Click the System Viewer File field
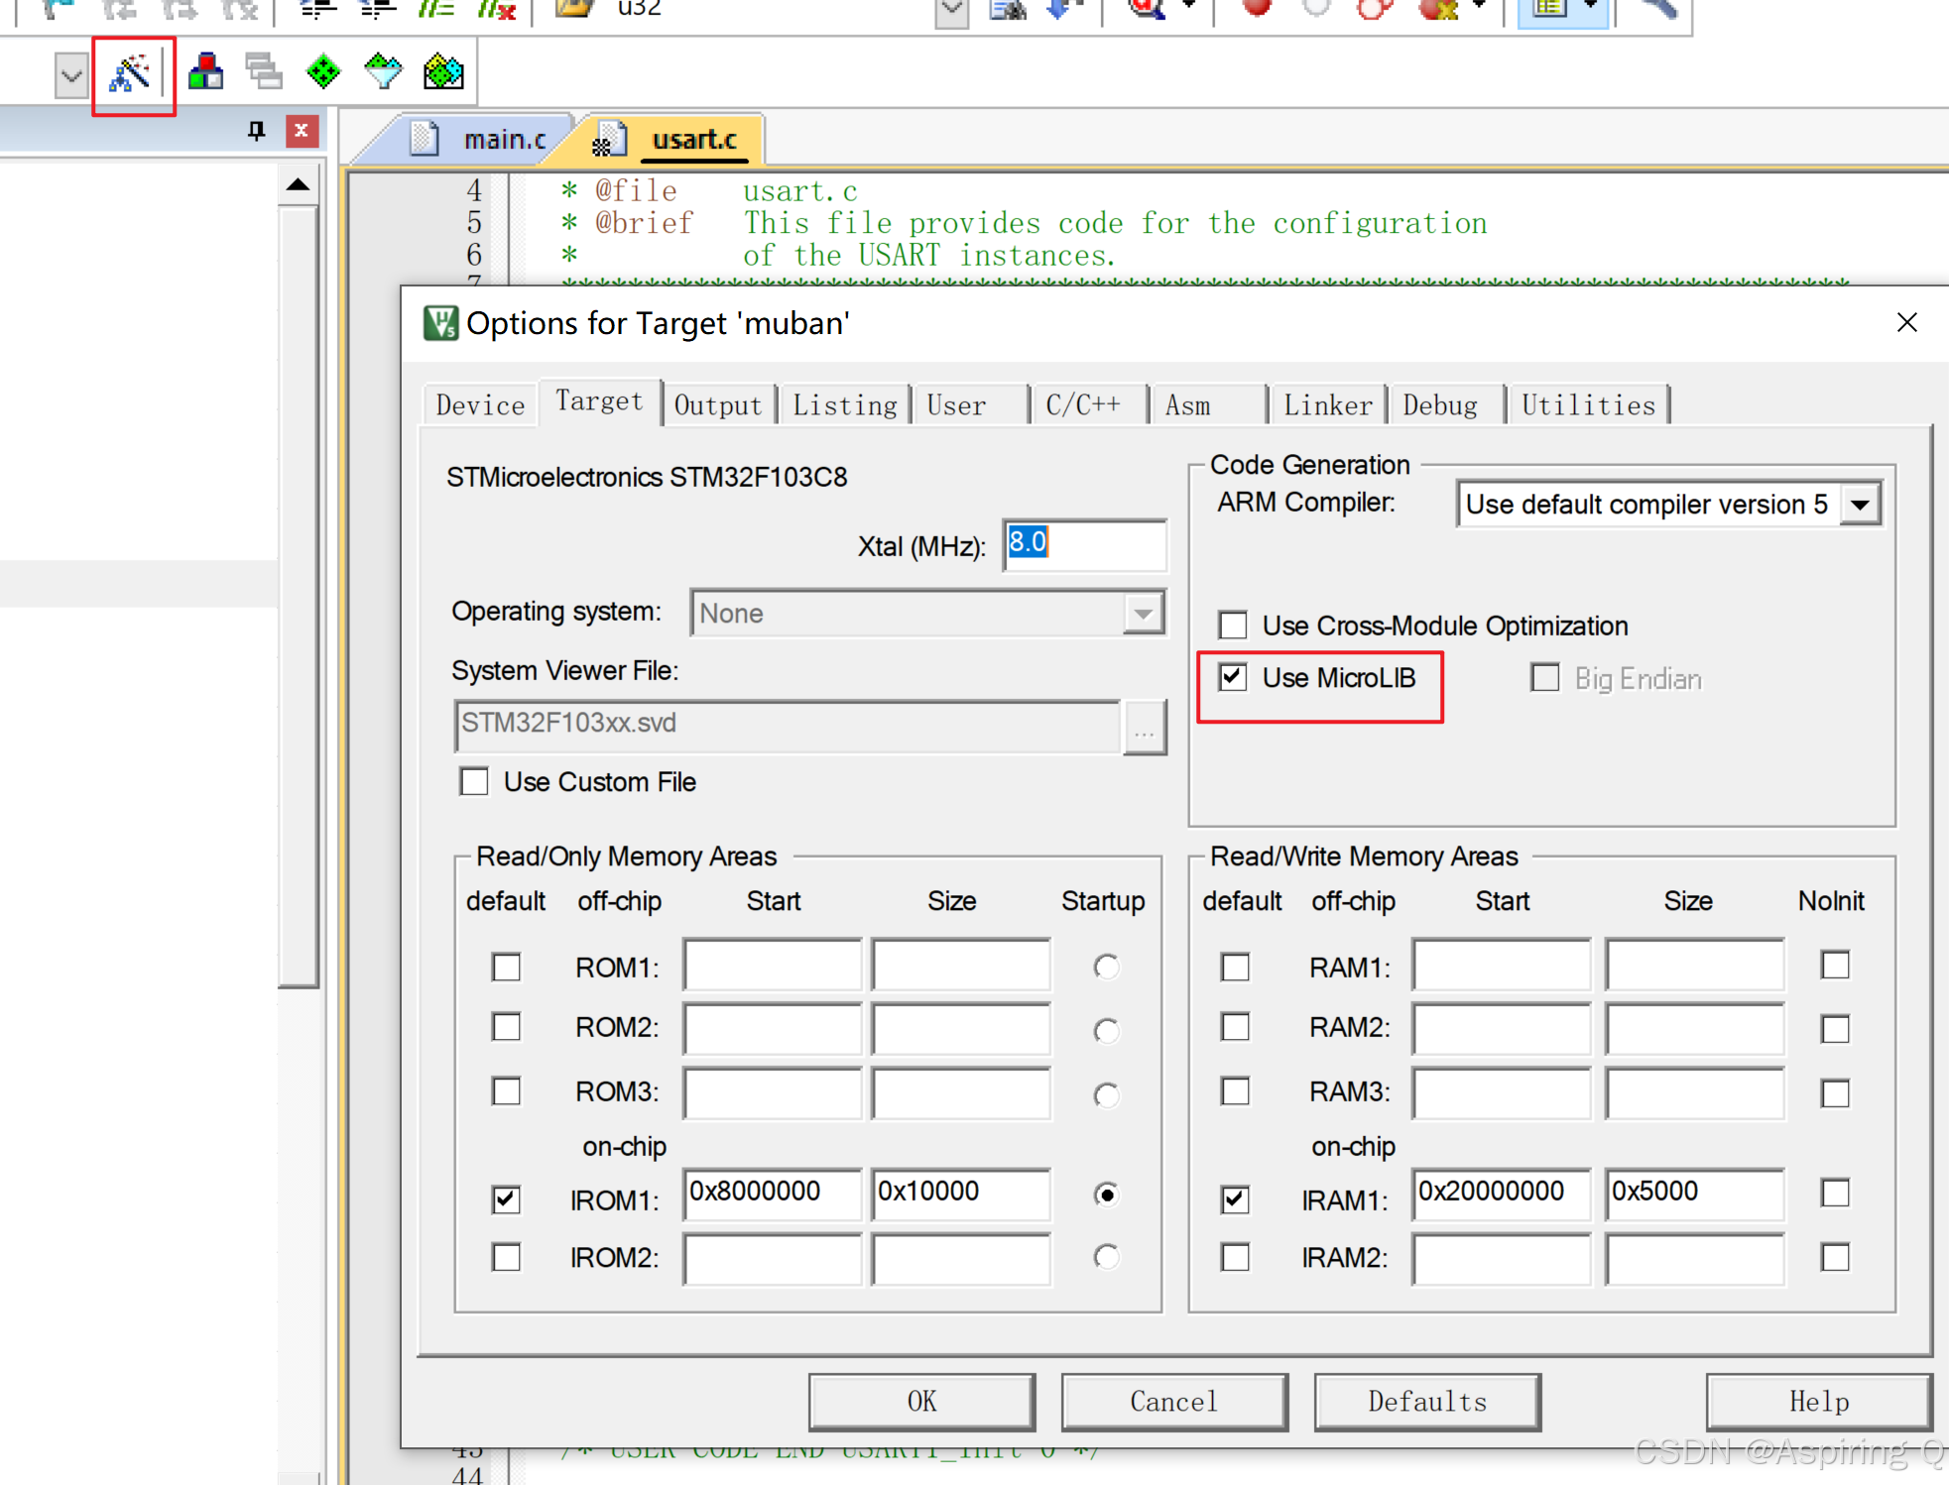The width and height of the screenshot is (1949, 1485). [x=788, y=725]
